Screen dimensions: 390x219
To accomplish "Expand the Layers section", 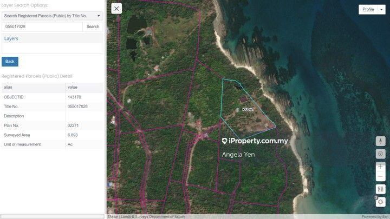I will coord(11,39).
